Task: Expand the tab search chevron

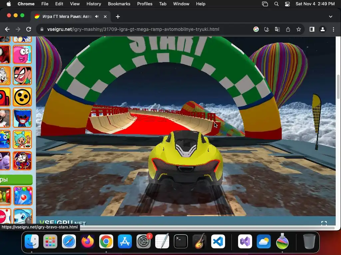Action: tap(331, 17)
